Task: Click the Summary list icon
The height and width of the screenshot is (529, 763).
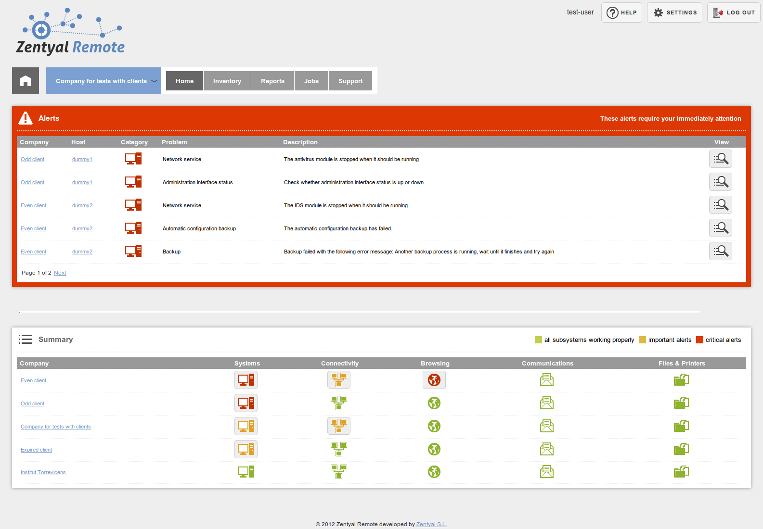Action: click(x=26, y=340)
